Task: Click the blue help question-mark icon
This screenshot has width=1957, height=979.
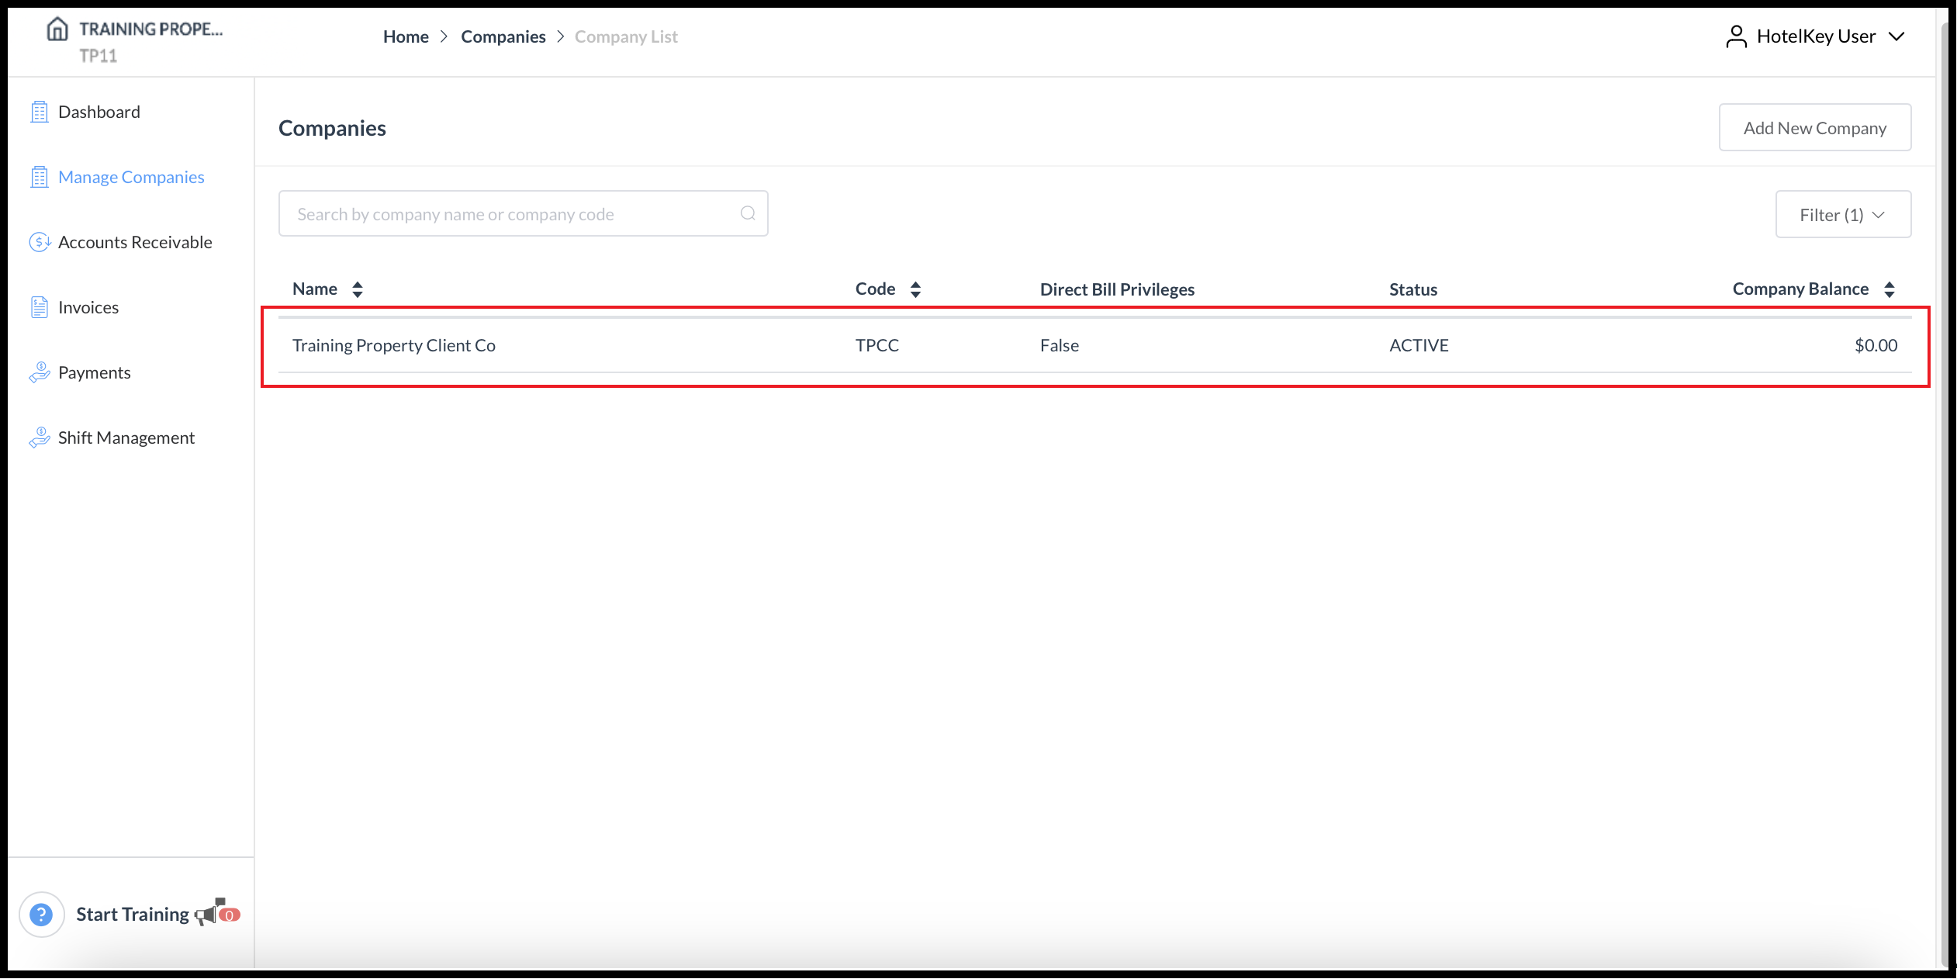Action: point(41,915)
